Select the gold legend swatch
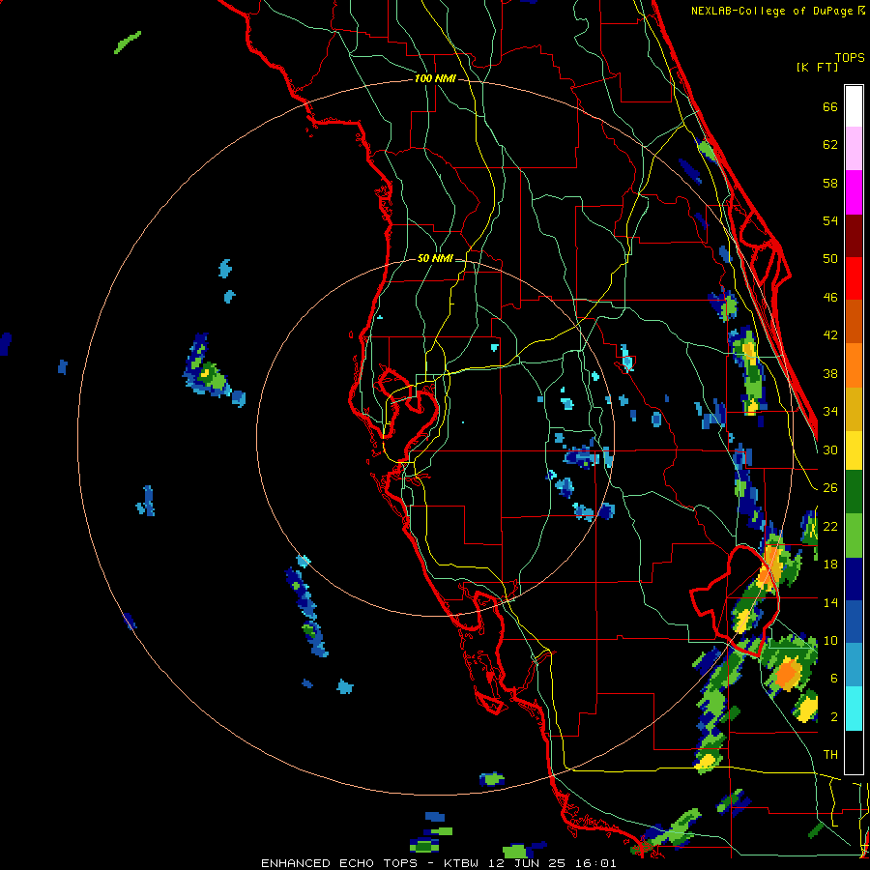The height and width of the screenshot is (870, 870). pyautogui.click(x=854, y=410)
